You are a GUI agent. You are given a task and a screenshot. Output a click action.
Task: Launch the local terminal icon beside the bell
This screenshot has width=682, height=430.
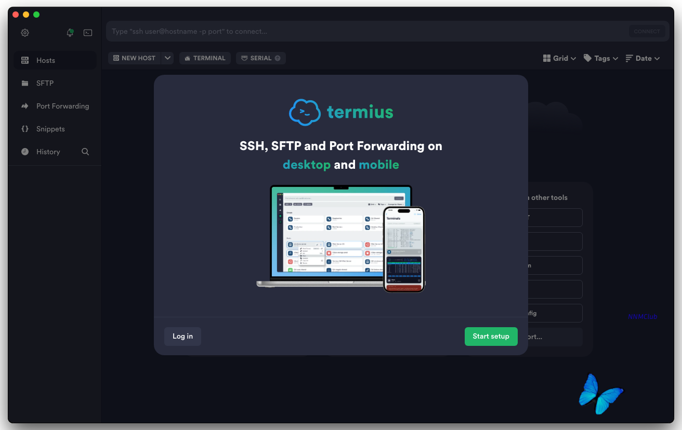point(88,33)
